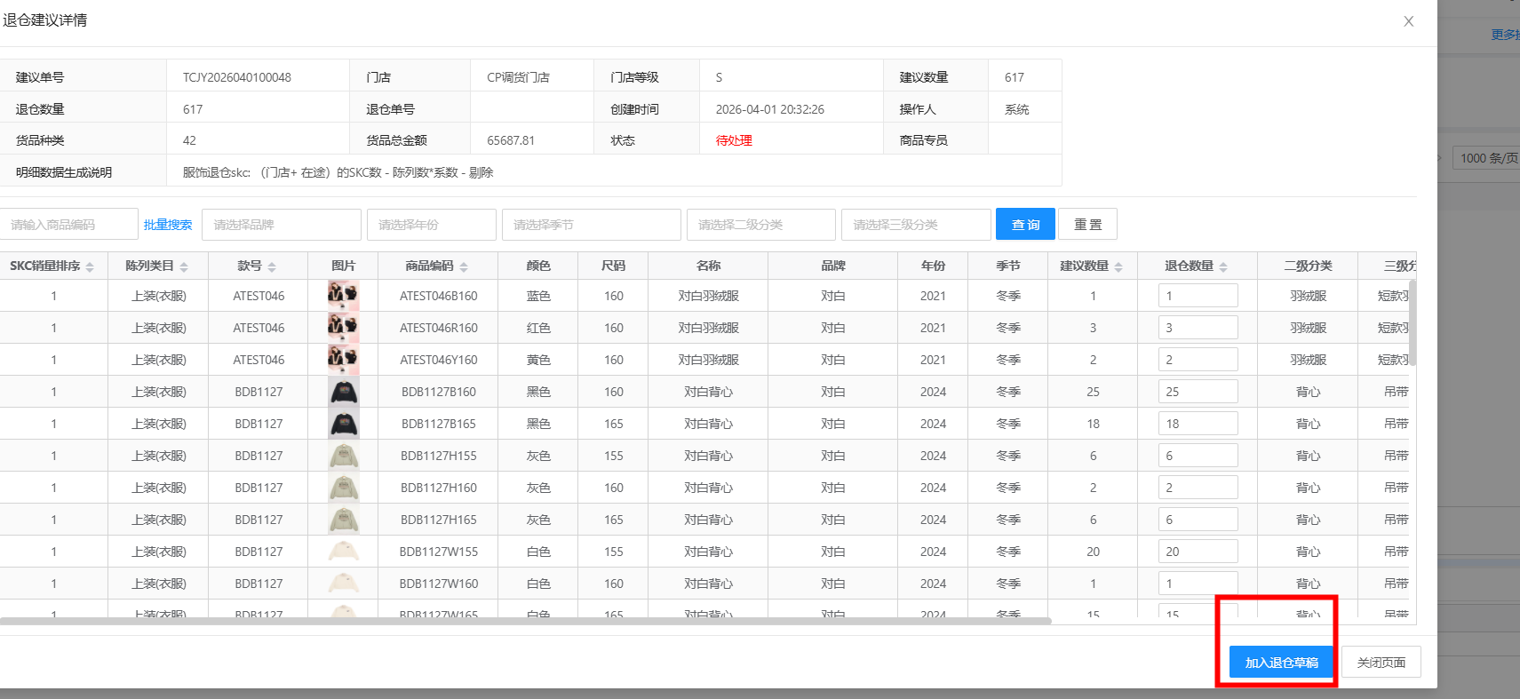This screenshot has height=699, width=1520.
Task: View image for BDB1127B160 black vest
Action: click(343, 392)
